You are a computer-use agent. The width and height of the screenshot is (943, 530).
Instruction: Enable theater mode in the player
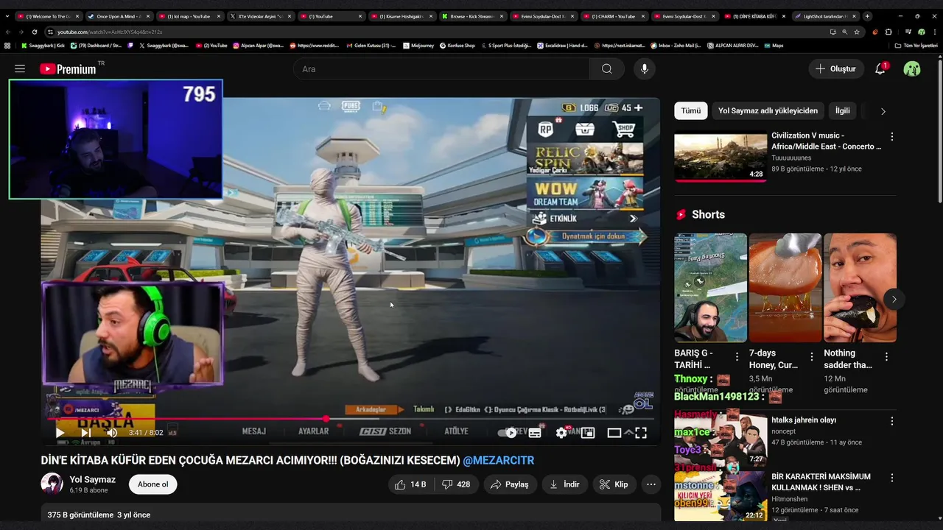pos(614,433)
